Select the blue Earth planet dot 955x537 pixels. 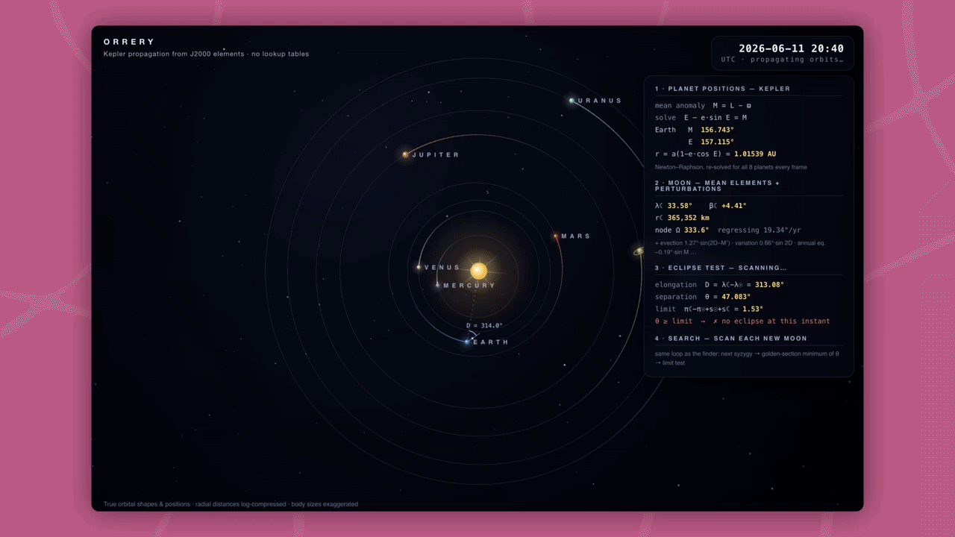(x=467, y=342)
